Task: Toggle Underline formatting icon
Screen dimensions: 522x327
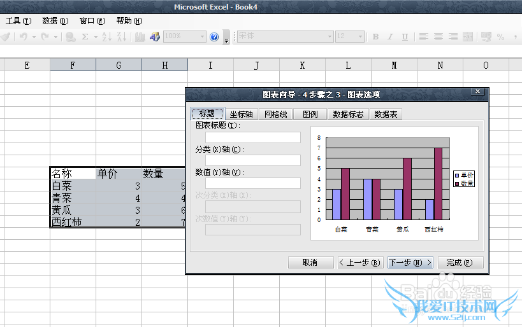Action: click(x=405, y=36)
